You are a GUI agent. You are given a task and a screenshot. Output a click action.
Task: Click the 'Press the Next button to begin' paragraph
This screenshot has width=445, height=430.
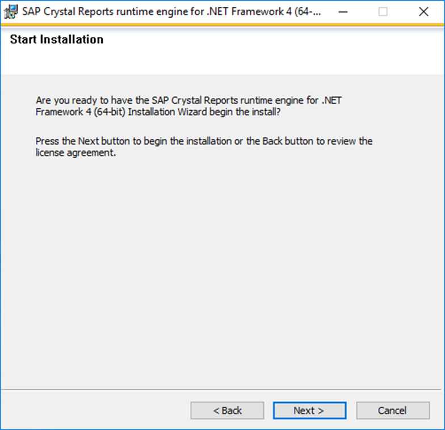(204, 146)
